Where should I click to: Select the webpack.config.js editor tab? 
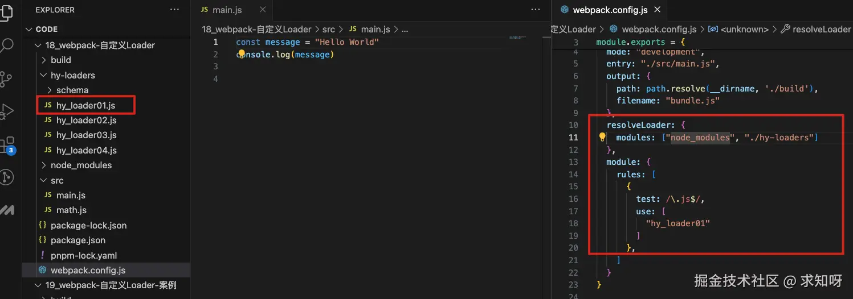point(610,10)
